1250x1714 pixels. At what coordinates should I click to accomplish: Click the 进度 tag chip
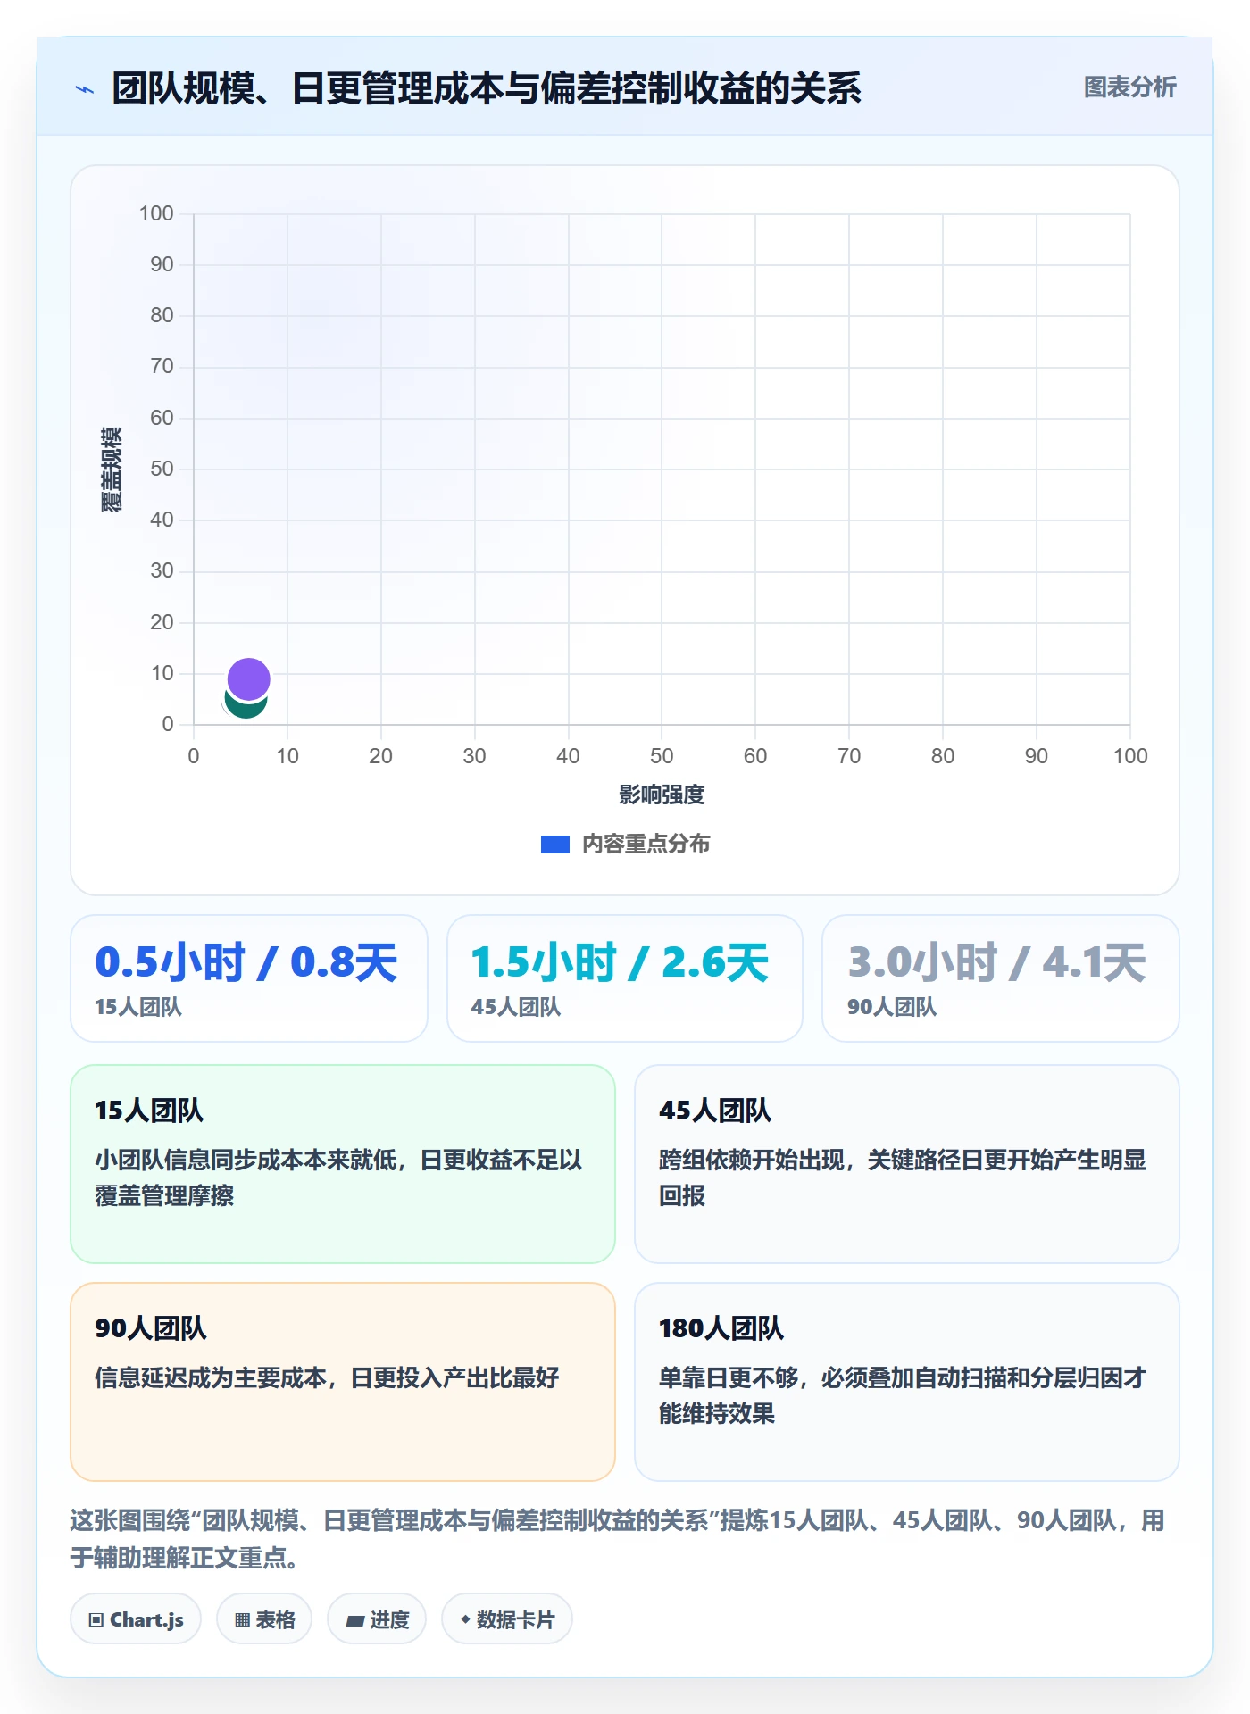point(377,1619)
